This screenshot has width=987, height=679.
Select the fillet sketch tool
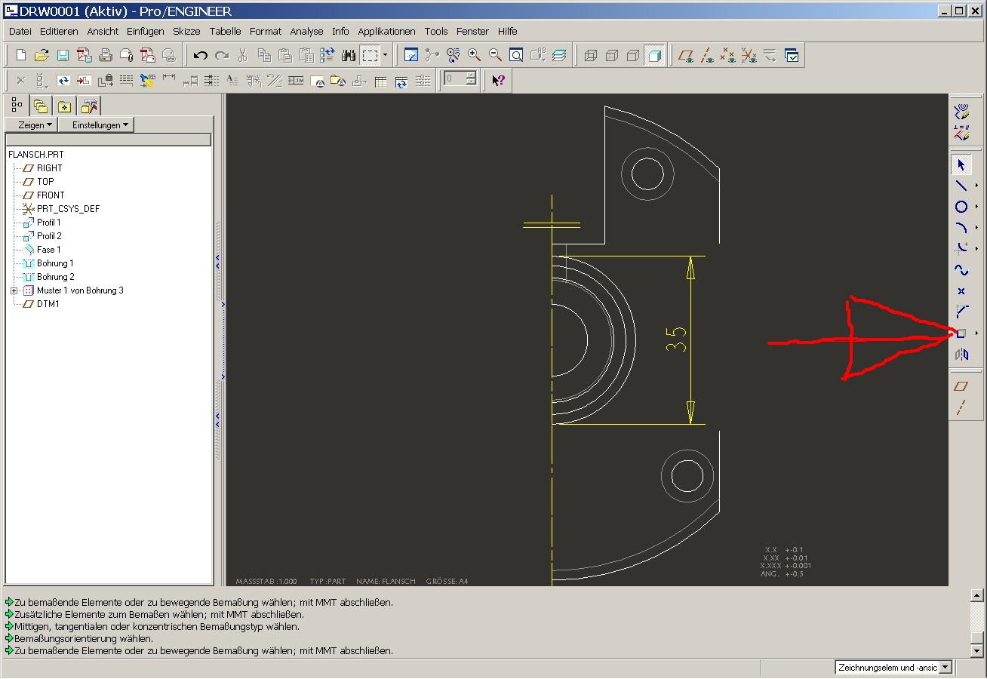point(961,248)
